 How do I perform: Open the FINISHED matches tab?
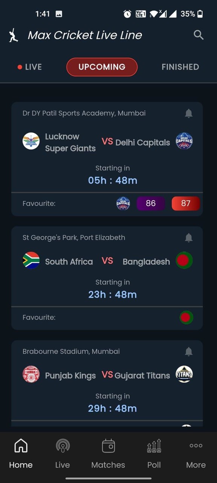(x=180, y=67)
